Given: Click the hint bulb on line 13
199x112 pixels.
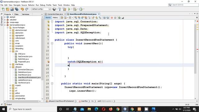Looking at the screenshot, I should (x=49, y=62).
